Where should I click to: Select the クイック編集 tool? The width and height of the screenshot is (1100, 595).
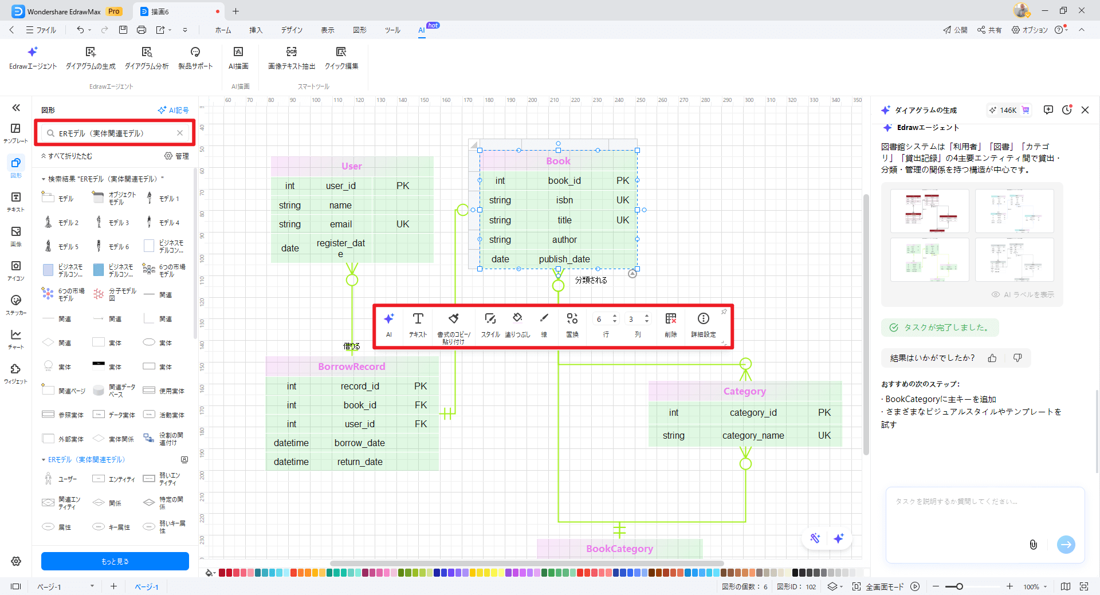[x=341, y=52]
